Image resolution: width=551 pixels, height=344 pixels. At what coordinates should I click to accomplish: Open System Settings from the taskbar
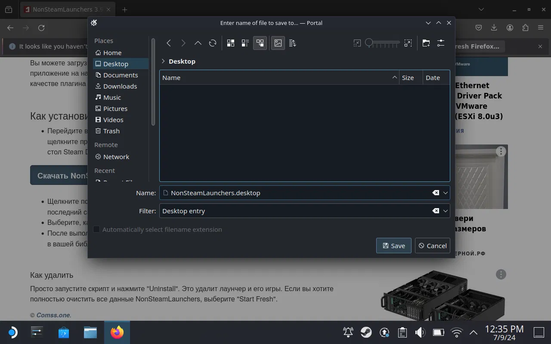click(x=37, y=332)
